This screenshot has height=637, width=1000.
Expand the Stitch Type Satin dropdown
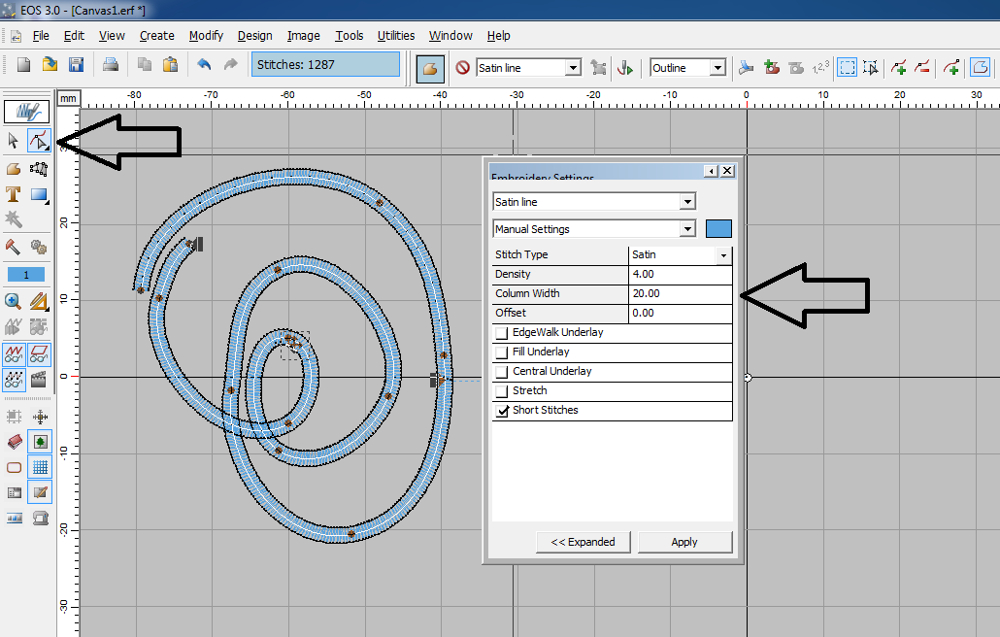point(722,255)
